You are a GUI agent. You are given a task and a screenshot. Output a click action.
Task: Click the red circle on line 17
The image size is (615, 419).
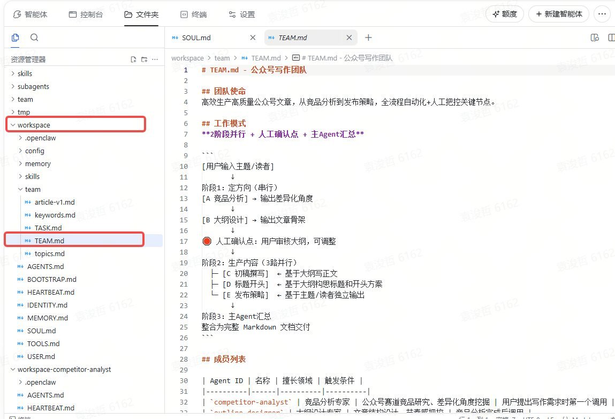pyautogui.click(x=207, y=242)
